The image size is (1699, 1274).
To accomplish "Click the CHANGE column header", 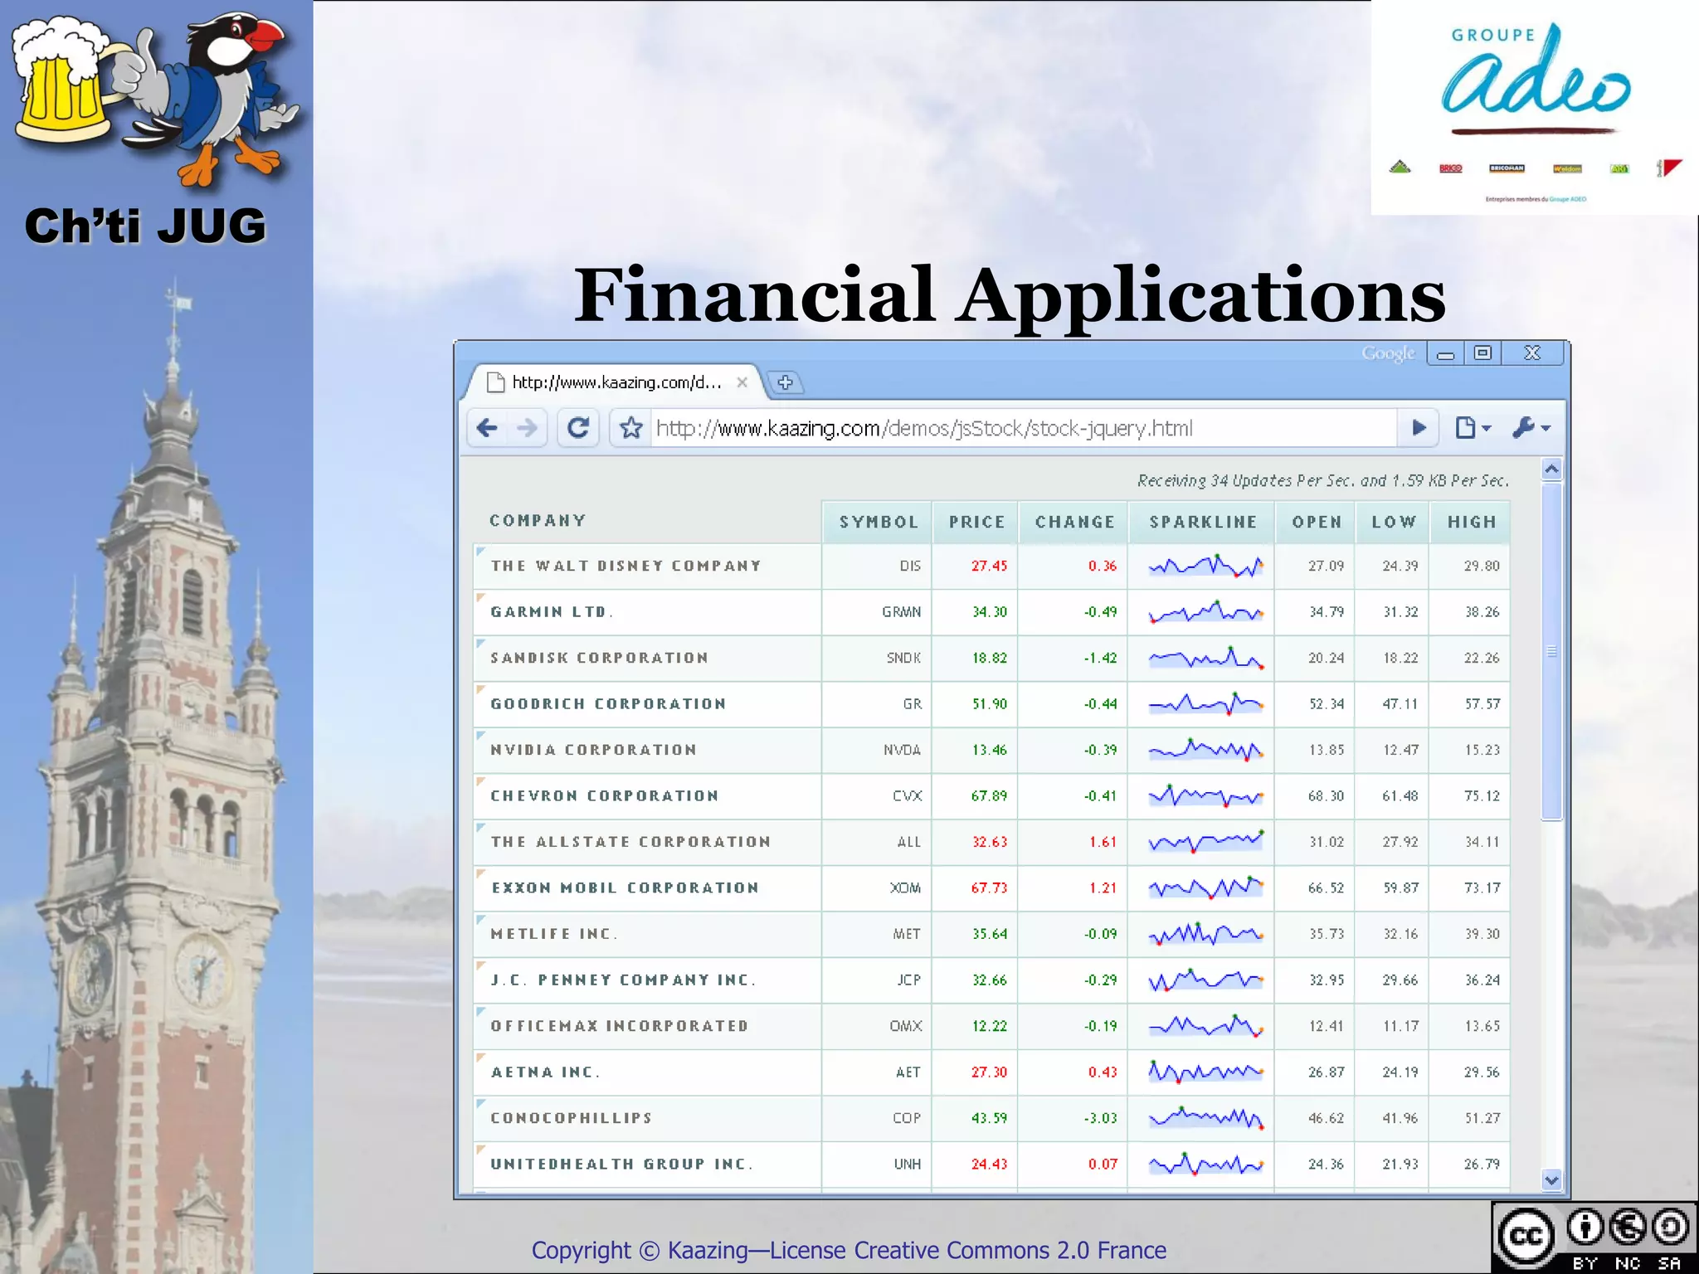I will pyautogui.click(x=1073, y=523).
